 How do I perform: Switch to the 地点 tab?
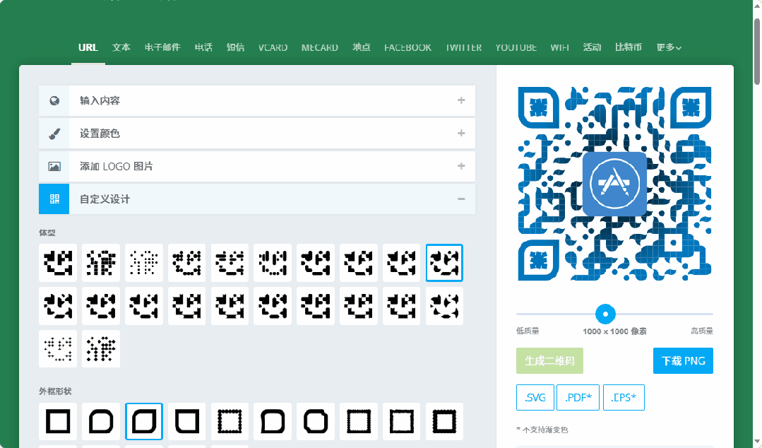361,47
